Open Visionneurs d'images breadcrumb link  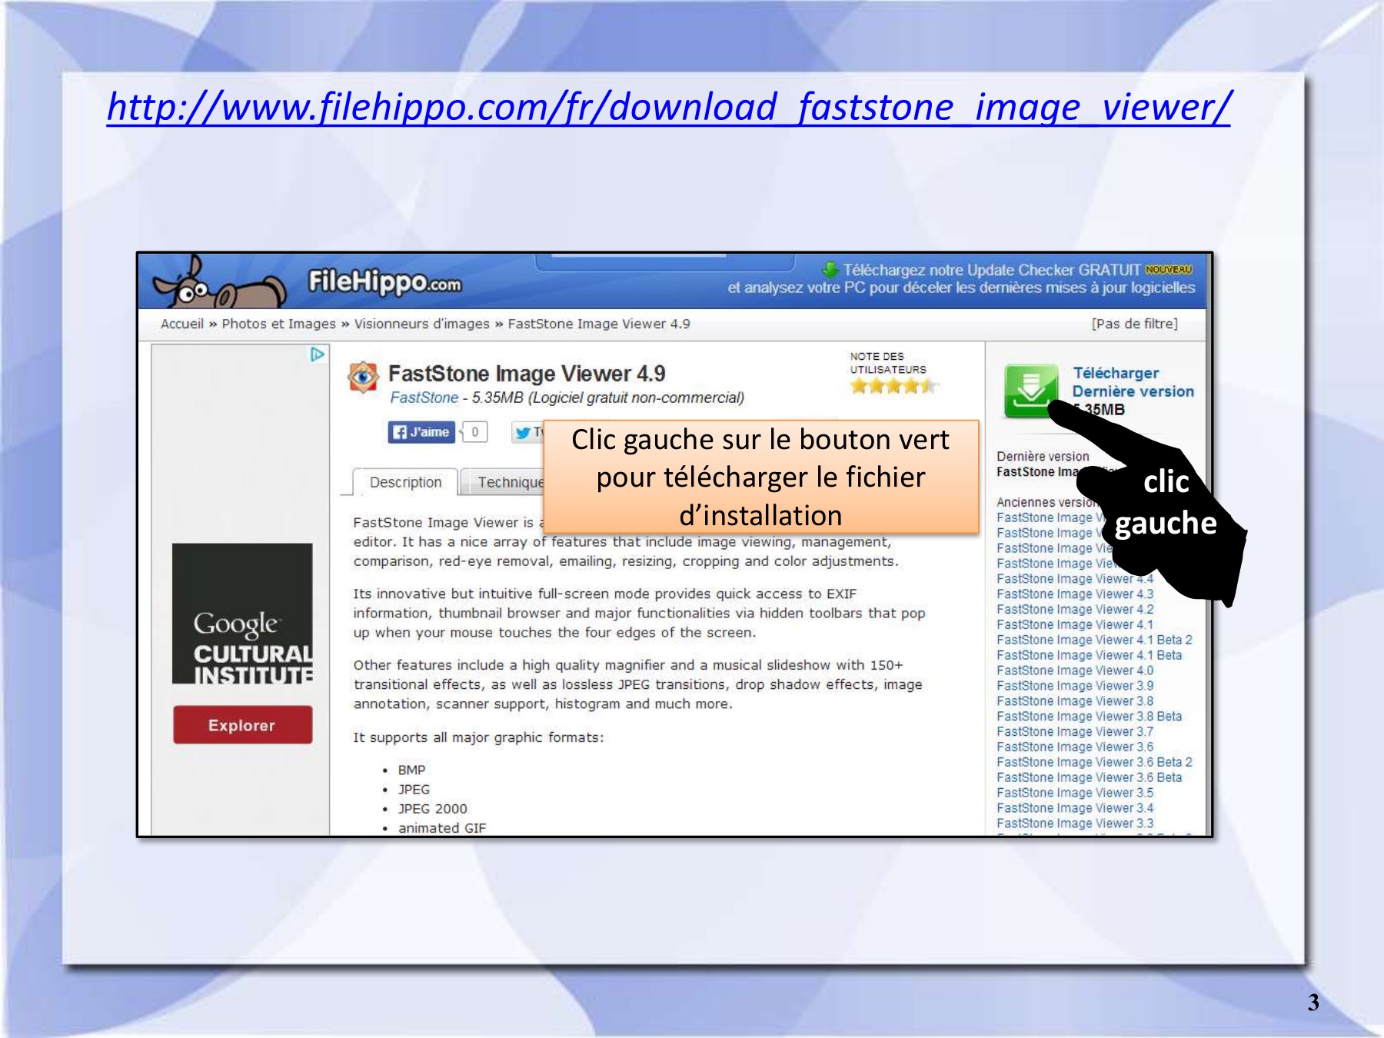coord(421,324)
